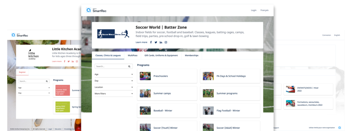Open the Memberships tab
Screen dimensions: 352x131
pyautogui.click(x=192, y=55)
